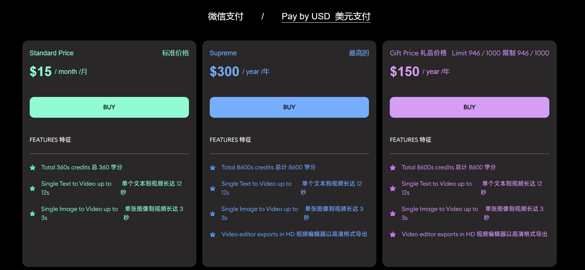Click purple star beside Gift Total 8600s credits
This screenshot has width=585, height=270.
coord(393,167)
